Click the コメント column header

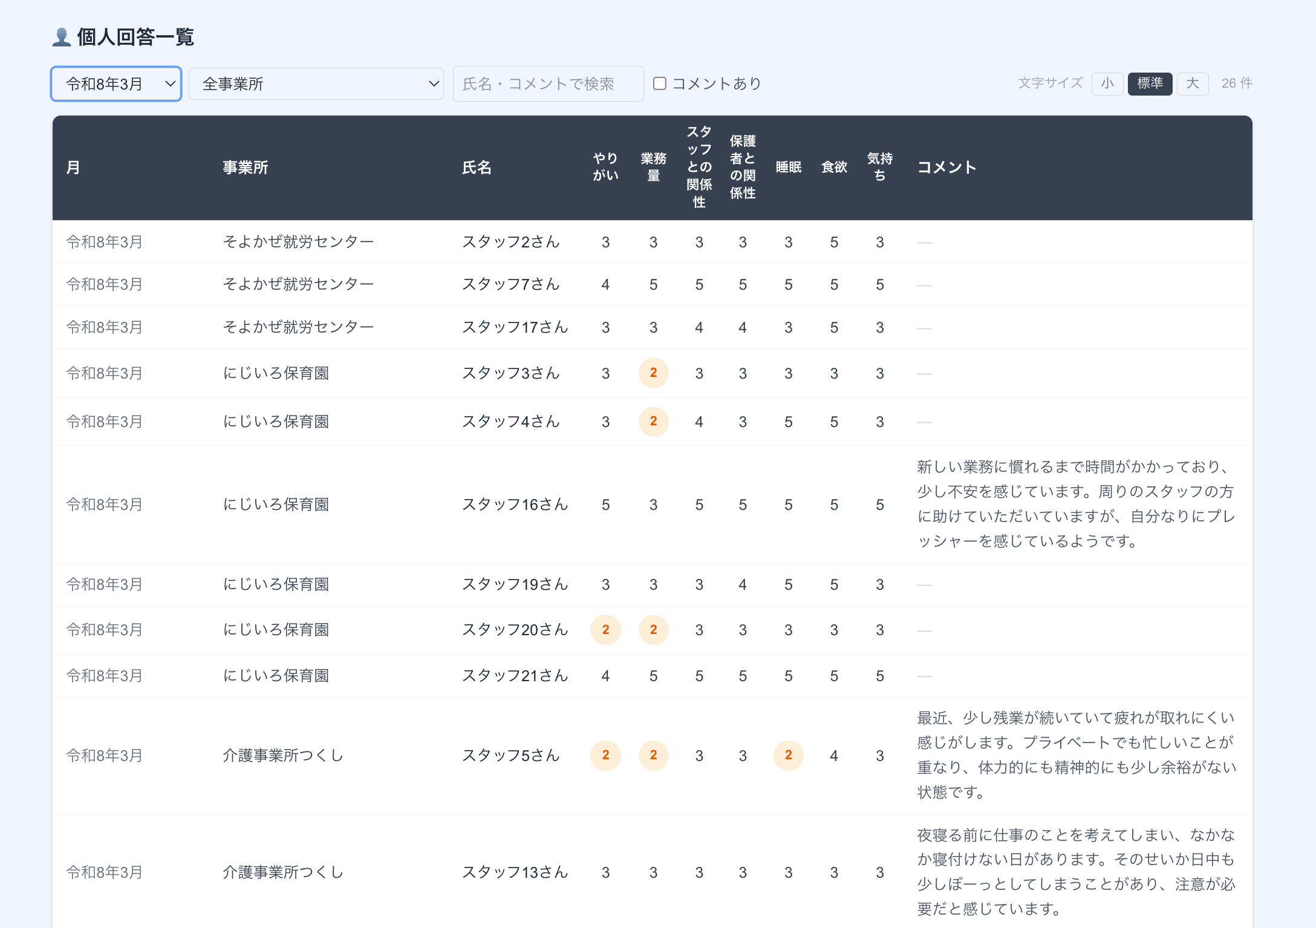click(x=947, y=168)
